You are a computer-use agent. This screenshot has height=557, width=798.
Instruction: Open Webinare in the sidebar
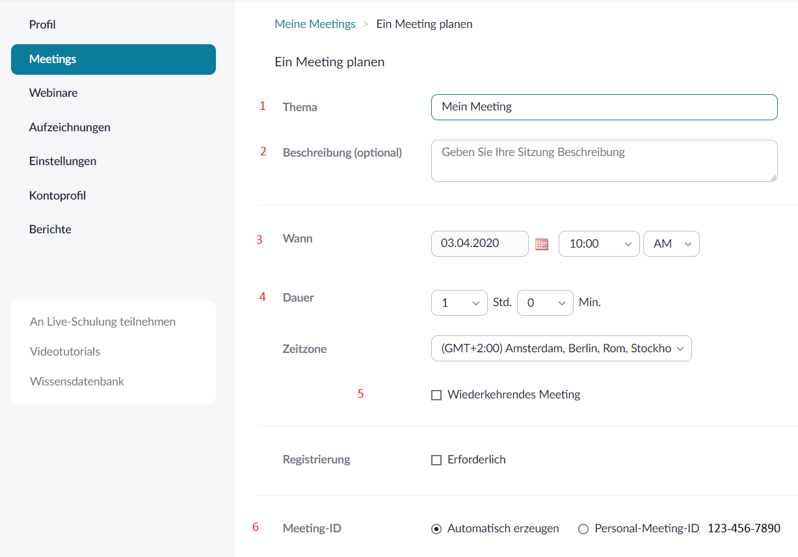[x=53, y=93]
